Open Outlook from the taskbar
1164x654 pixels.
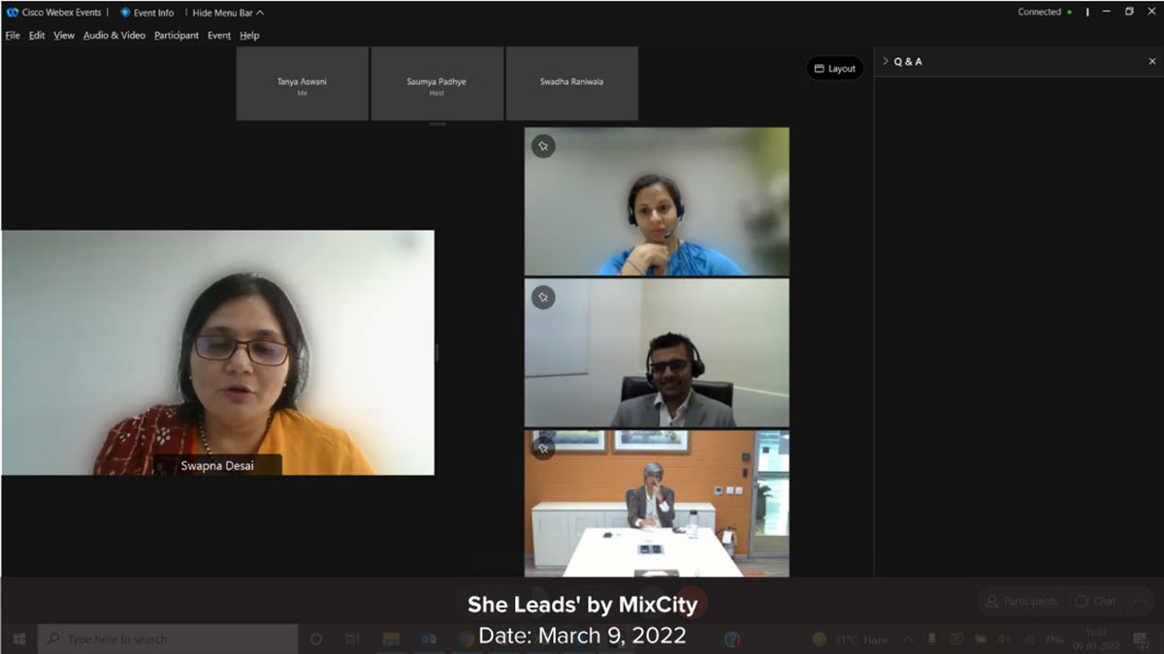tap(429, 639)
